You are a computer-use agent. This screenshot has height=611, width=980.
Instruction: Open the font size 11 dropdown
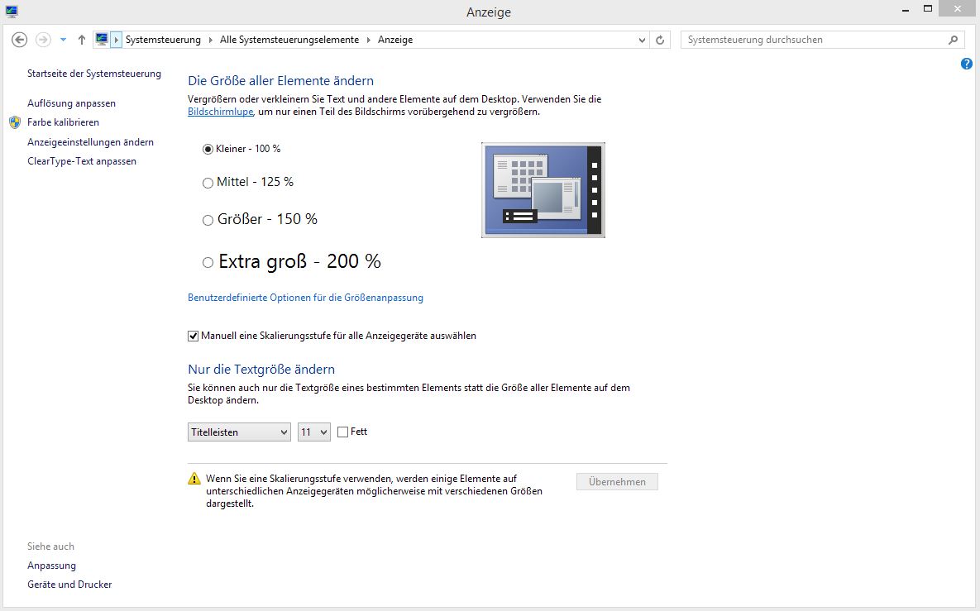[x=313, y=432]
